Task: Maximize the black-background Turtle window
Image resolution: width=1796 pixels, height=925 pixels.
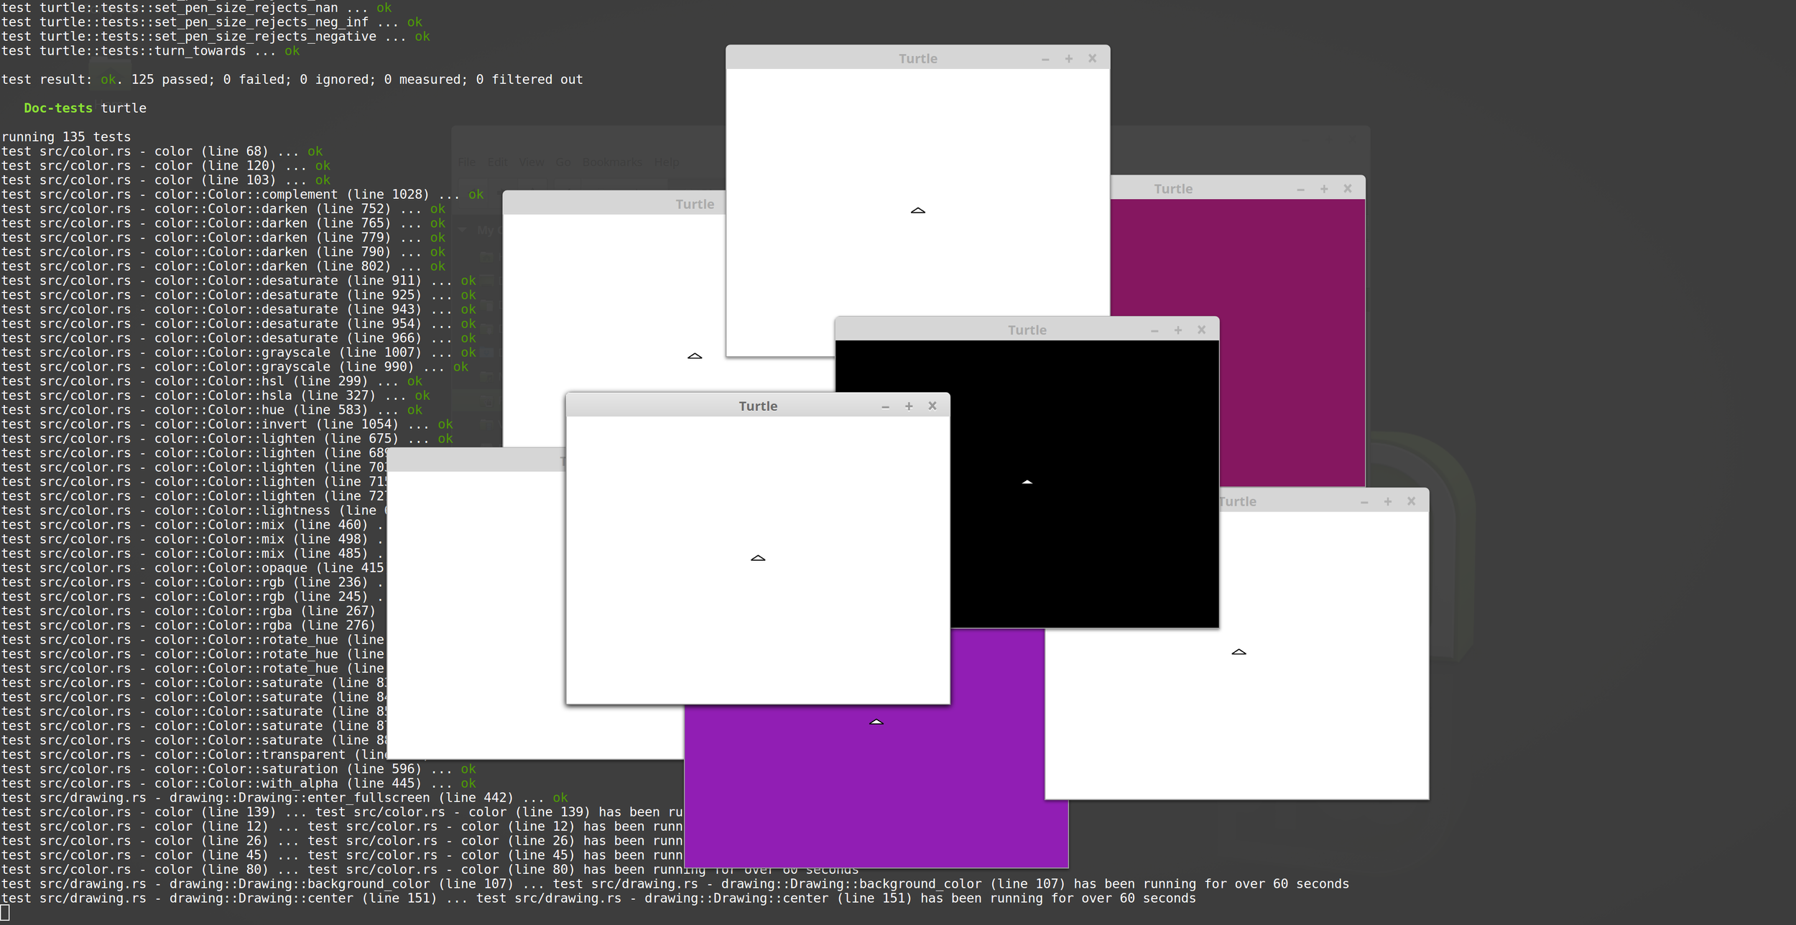Action: tap(1177, 330)
